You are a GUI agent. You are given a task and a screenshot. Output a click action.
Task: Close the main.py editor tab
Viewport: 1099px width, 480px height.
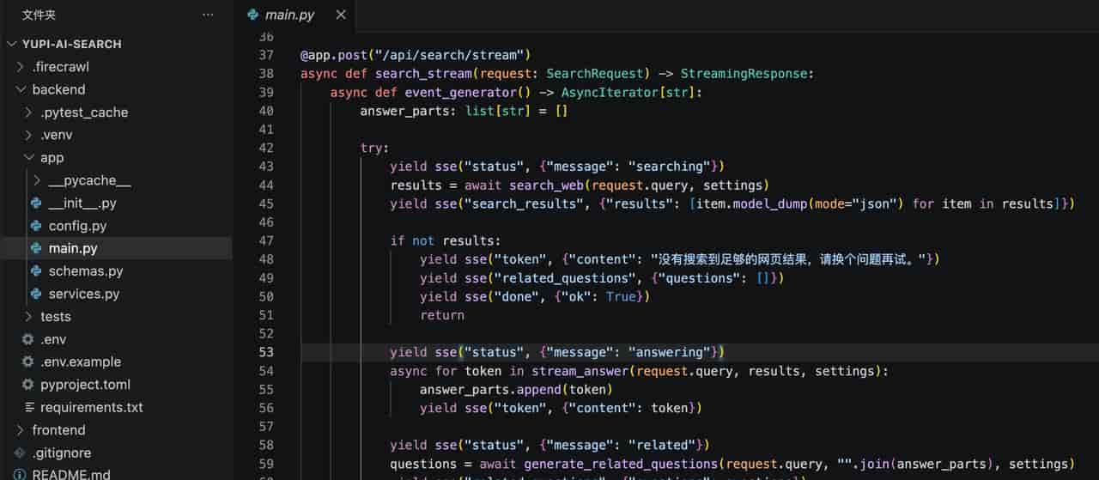tap(341, 15)
